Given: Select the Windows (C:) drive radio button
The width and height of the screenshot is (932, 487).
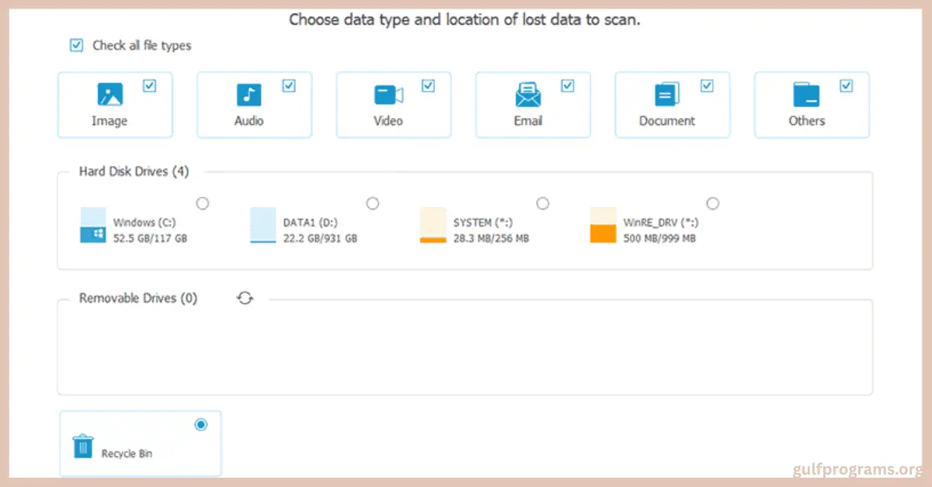Looking at the screenshot, I should click(203, 203).
